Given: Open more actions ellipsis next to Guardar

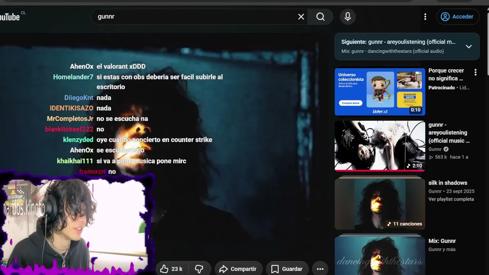Looking at the screenshot, I should 320,269.
